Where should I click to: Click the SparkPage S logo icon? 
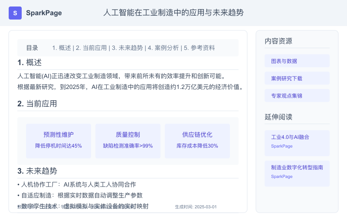(x=15, y=13)
